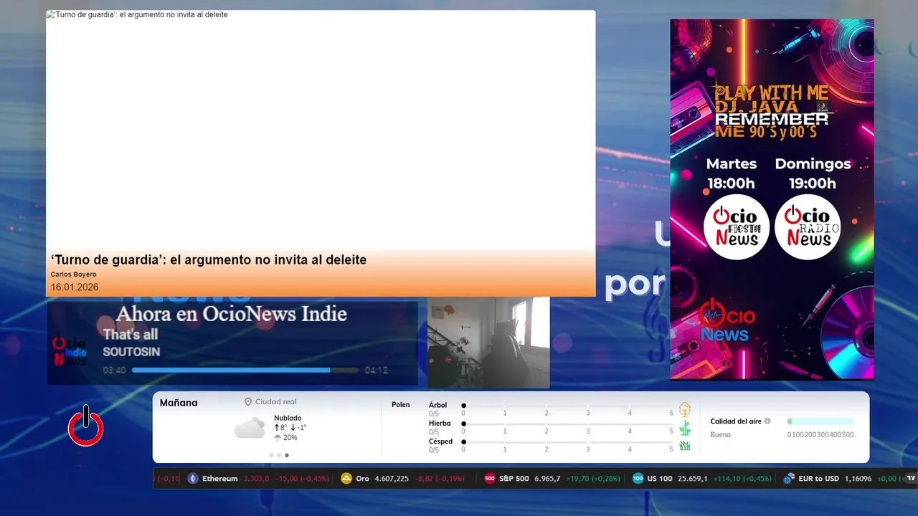This screenshot has height=516, width=918.
Task: Click the Domingos 19:00h schedule text
Action: point(813,173)
